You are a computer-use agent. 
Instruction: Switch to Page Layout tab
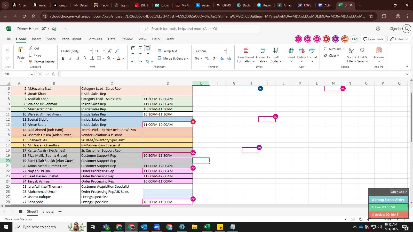[x=72, y=39]
